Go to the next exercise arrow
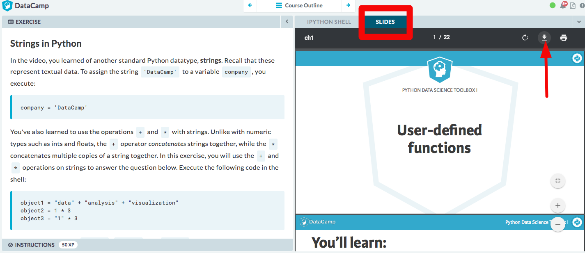Image resolution: width=585 pixels, height=253 pixels. pos(348,6)
